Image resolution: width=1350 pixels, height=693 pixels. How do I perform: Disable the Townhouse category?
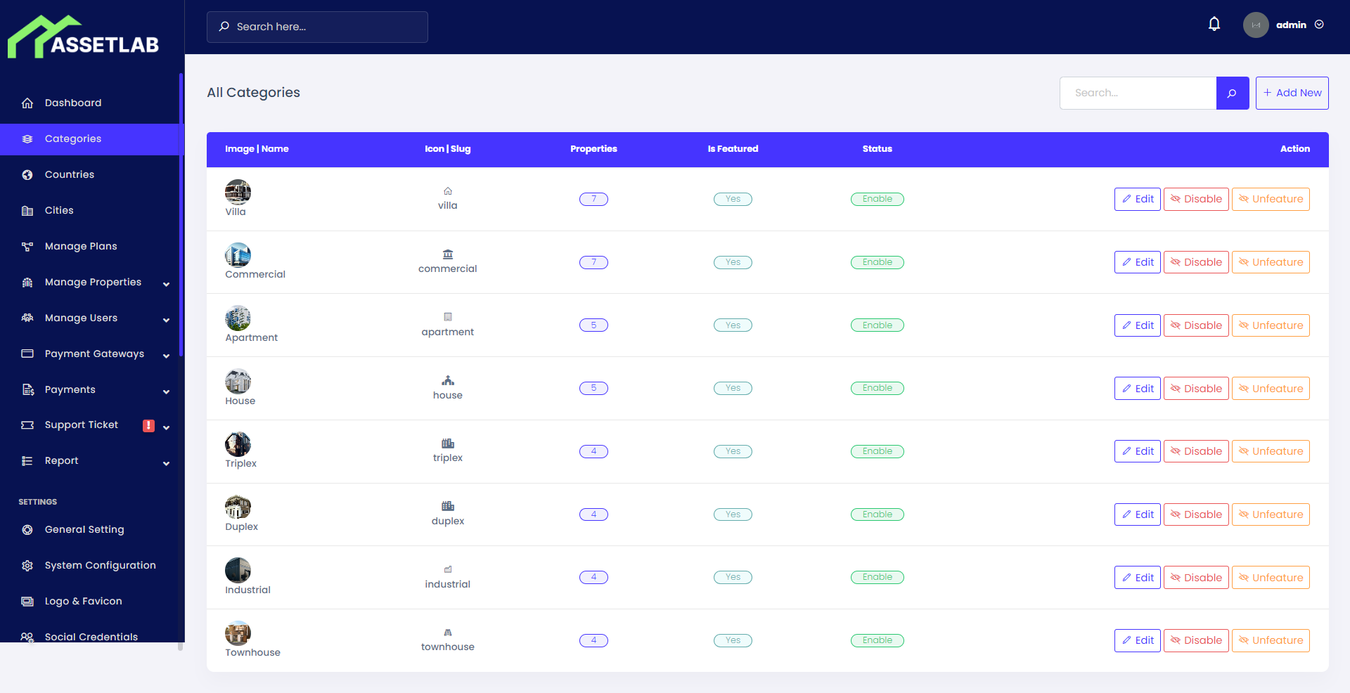[1196, 640]
